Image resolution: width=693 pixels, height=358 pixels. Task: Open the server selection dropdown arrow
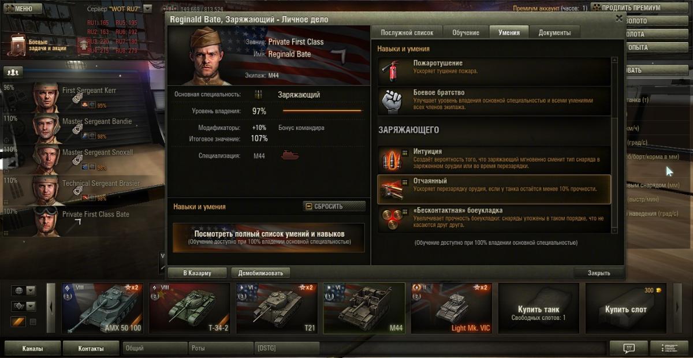pos(147,9)
